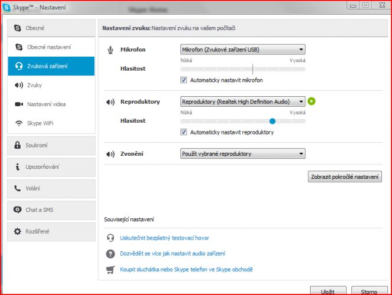Open the Mikrofon device dropdown
This screenshot has width=392, height=295.
(243, 50)
